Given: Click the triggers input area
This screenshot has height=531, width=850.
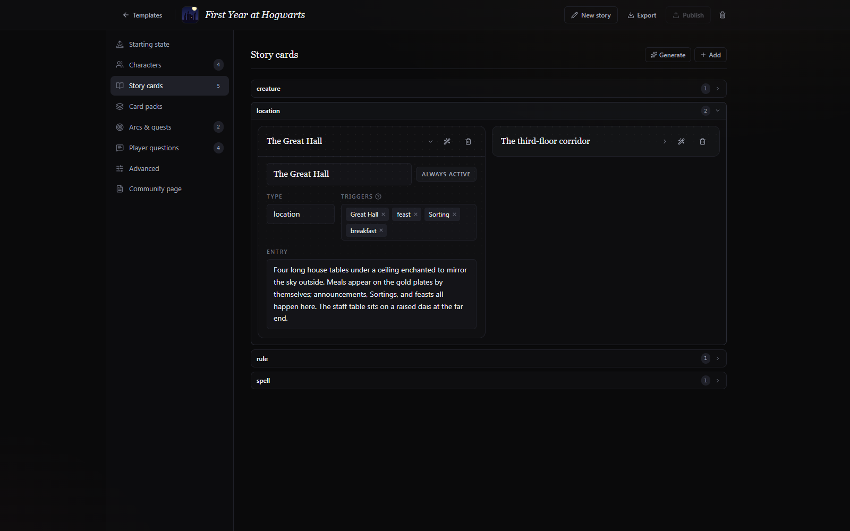Looking at the screenshot, I should (409, 222).
